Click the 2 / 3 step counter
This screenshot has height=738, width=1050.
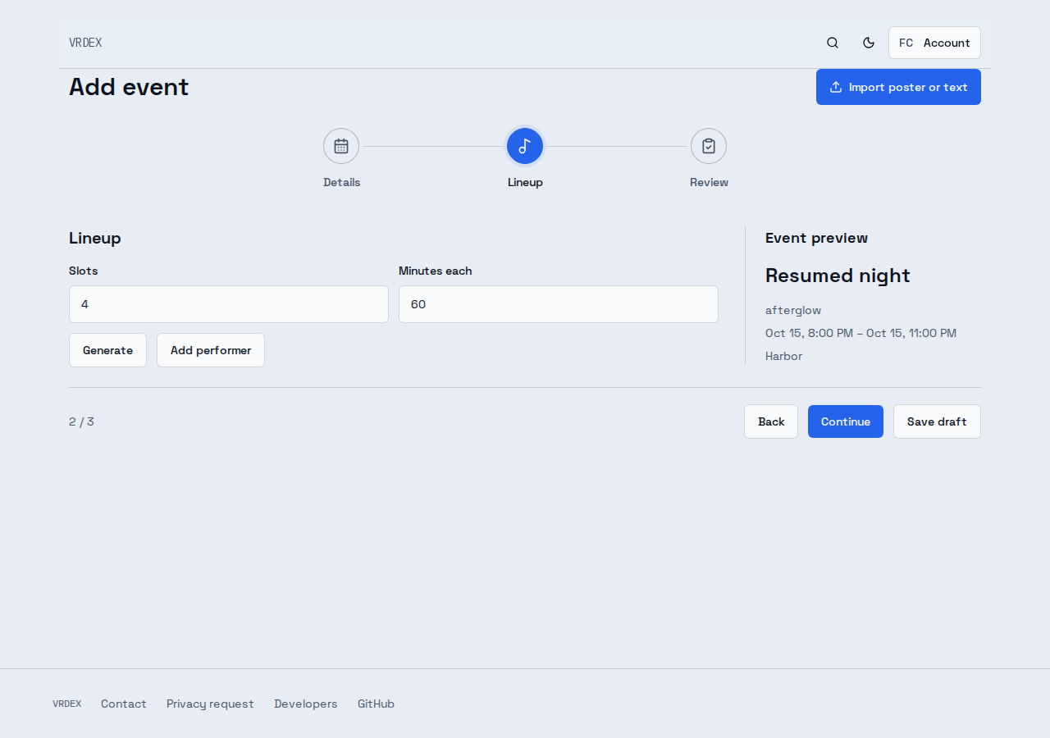pyautogui.click(x=81, y=421)
